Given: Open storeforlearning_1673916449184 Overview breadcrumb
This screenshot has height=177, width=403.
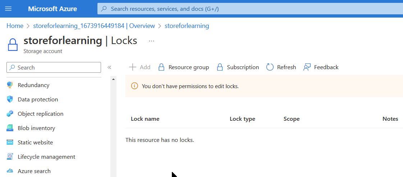Looking at the screenshot, I should (x=94, y=26).
